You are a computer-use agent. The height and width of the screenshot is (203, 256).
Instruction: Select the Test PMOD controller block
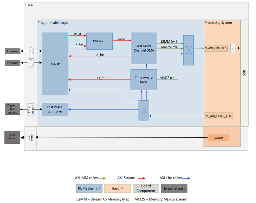pos(55,109)
